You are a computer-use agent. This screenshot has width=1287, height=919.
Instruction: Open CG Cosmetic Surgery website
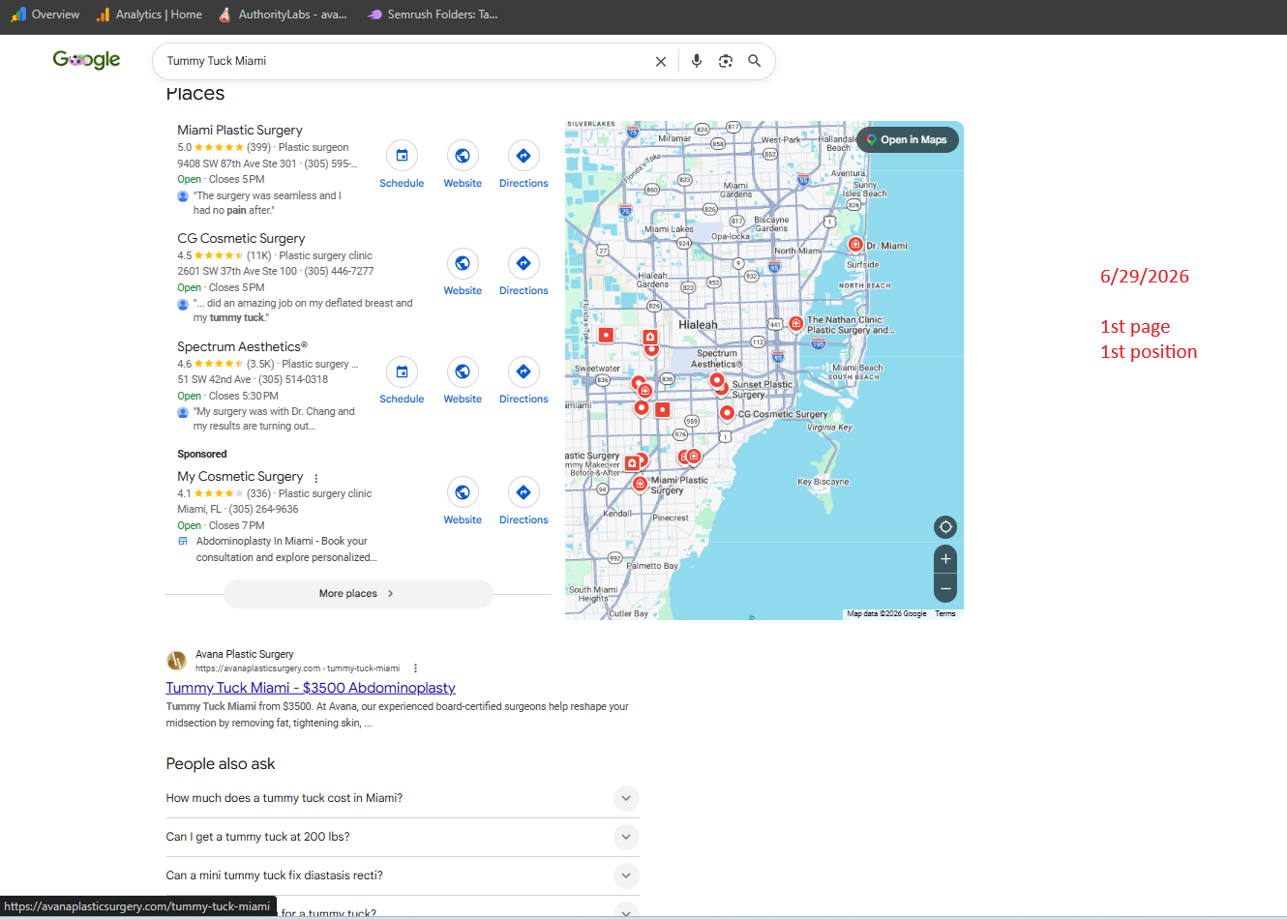463,273
